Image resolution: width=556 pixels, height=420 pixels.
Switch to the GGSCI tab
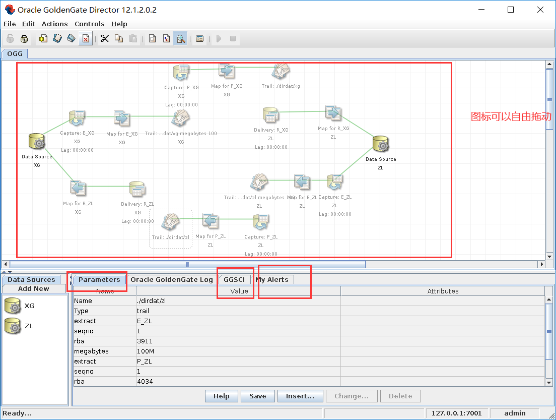(x=234, y=279)
